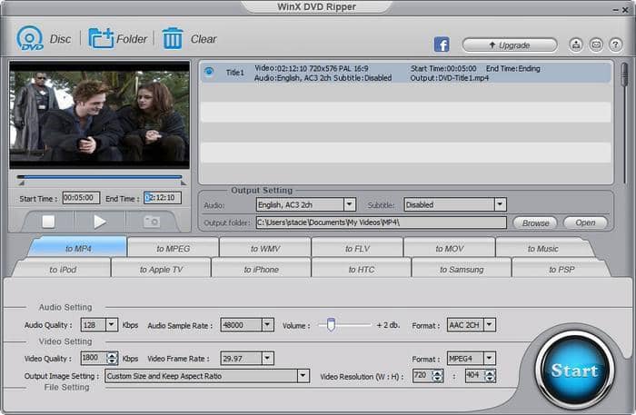Load a DVD disc with the Disc icon
The height and width of the screenshot is (415, 636).
pyautogui.click(x=30, y=38)
